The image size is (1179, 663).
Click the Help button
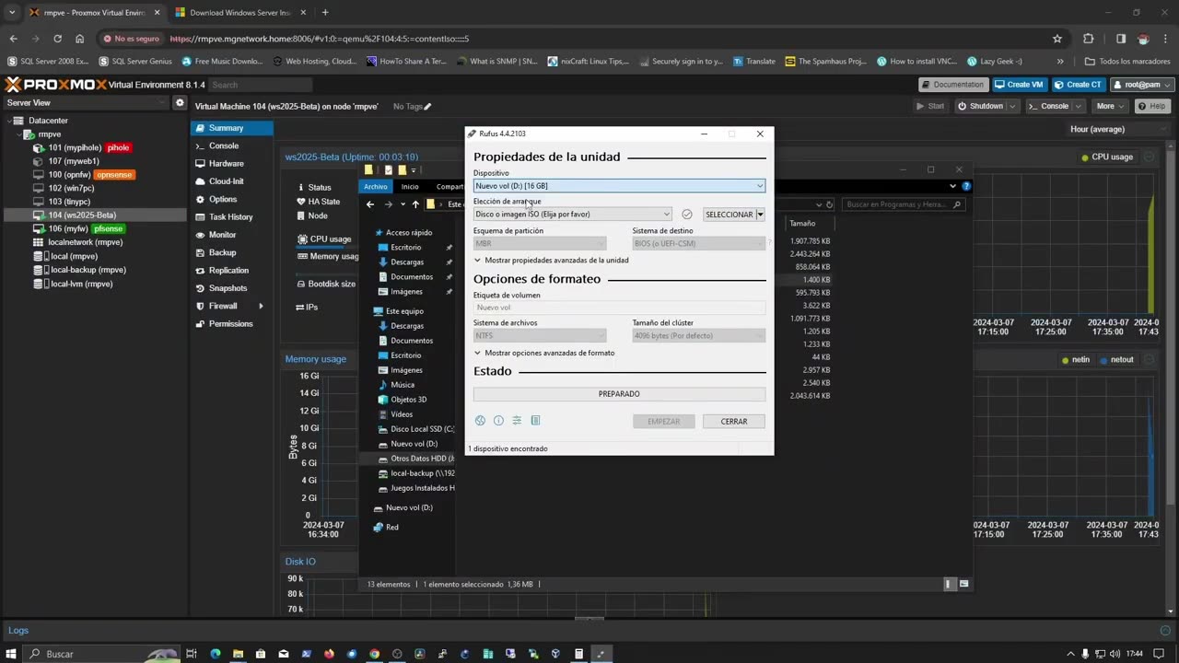coord(1152,106)
